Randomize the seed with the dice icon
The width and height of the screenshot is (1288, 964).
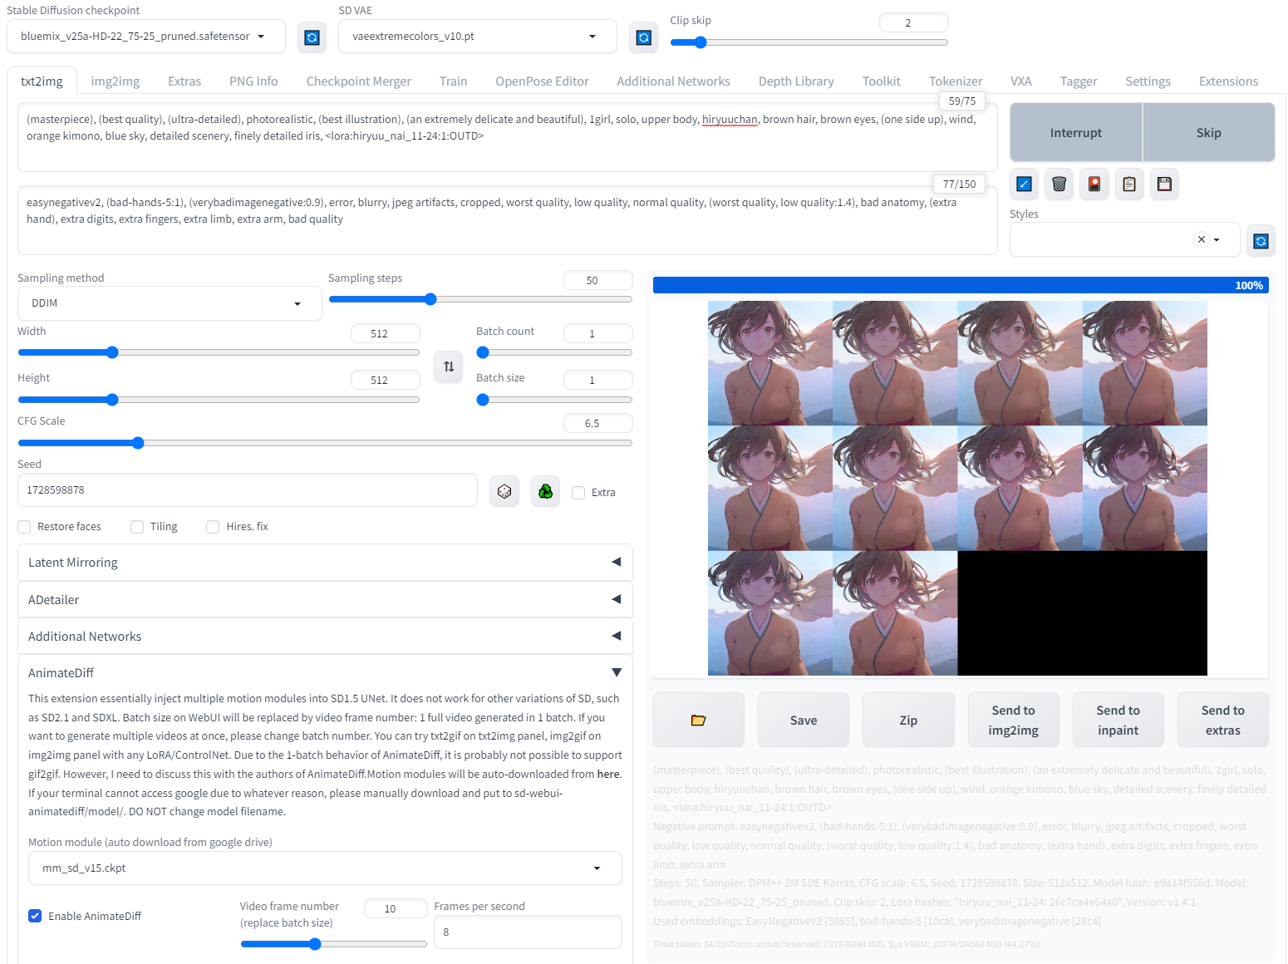pos(504,491)
